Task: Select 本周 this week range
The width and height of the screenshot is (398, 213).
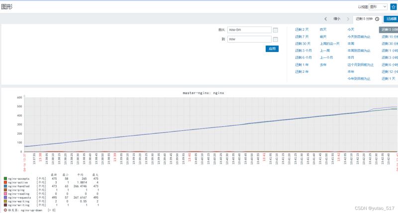Action: coord(351,44)
